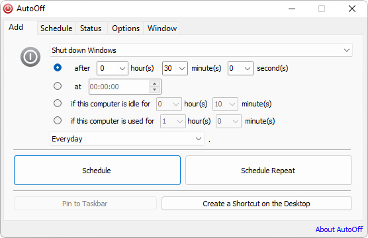Open the after hour(s) dropdown

(x=113, y=68)
